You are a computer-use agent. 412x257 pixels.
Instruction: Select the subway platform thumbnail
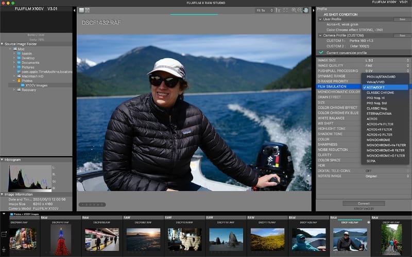[102, 239]
